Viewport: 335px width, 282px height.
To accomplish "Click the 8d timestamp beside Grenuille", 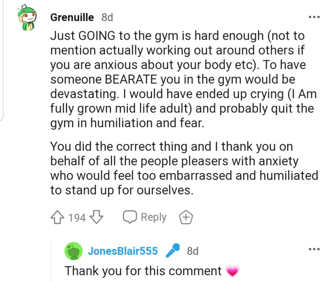I will tap(107, 18).
